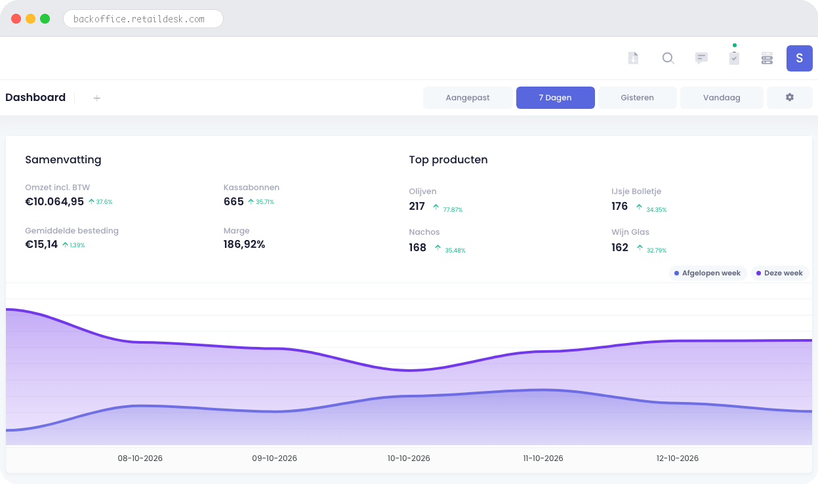Click the Nachos product label

(424, 232)
